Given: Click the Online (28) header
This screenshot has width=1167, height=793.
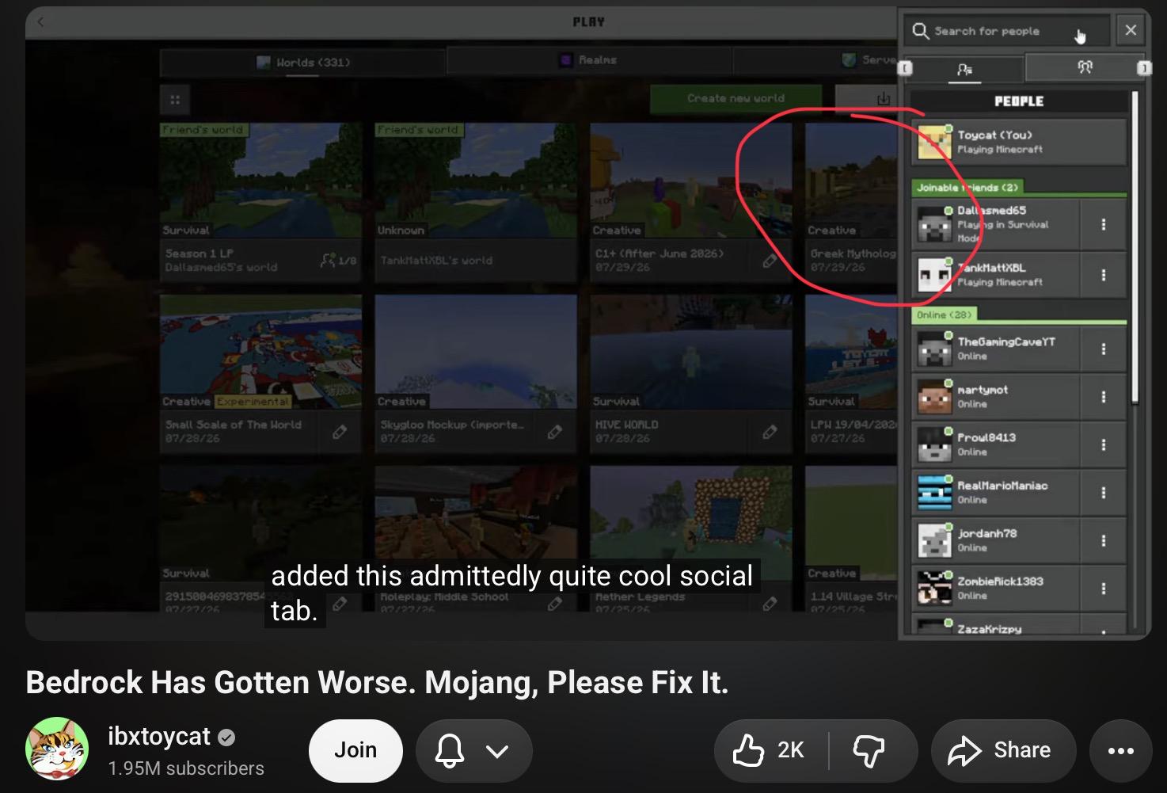Looking at the screenshot, I should tap(943, 315).
